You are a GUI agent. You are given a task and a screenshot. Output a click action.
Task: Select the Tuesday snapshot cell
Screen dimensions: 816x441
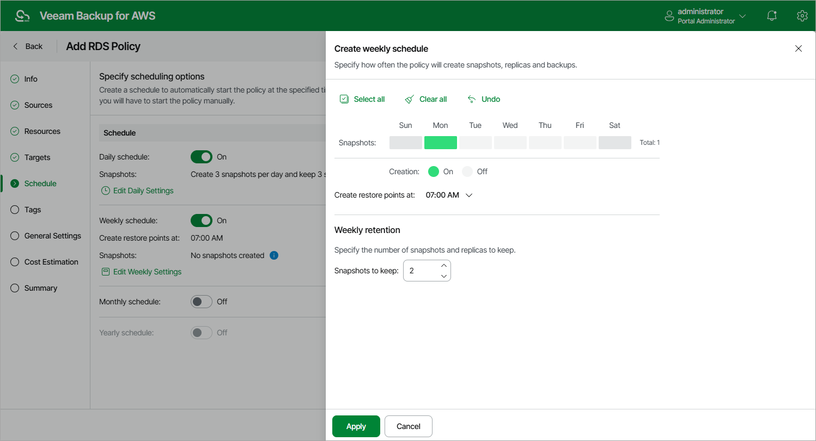tap(476, 143)
